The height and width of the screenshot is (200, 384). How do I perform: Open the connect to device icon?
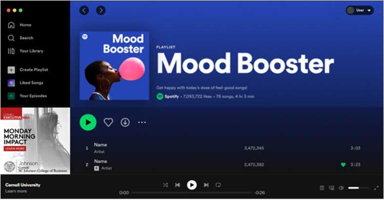pos(331,188)
